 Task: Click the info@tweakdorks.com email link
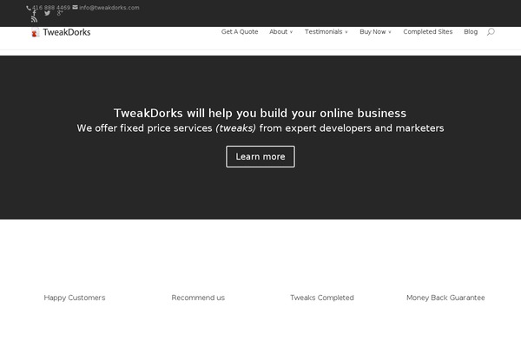(109, 7)
